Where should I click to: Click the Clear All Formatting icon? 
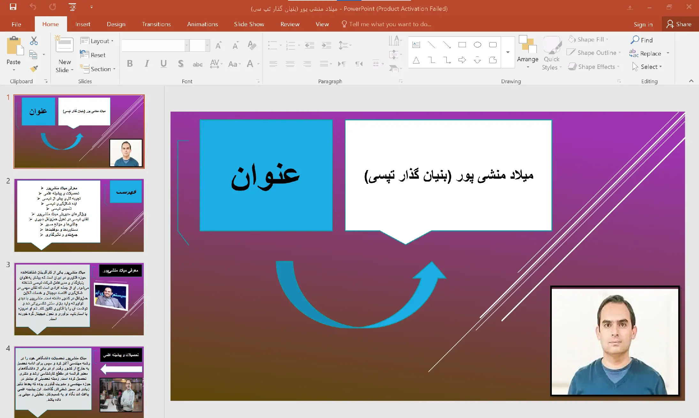[x=252, y=45]
